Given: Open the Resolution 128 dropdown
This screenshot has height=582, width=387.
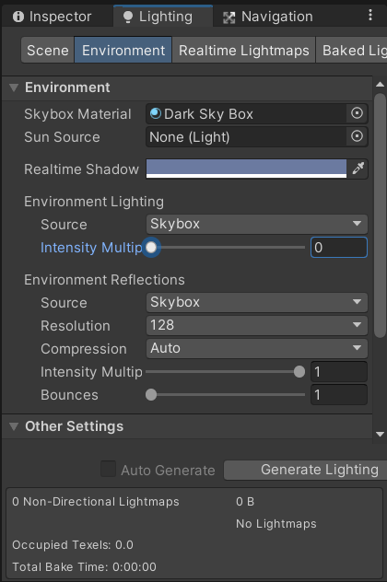Looking at the screenshot, I should click(257, 325).
